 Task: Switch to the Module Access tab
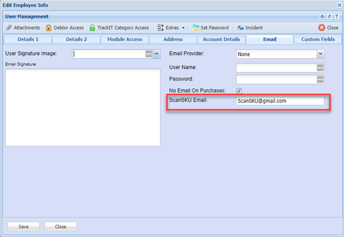point(124,39)
